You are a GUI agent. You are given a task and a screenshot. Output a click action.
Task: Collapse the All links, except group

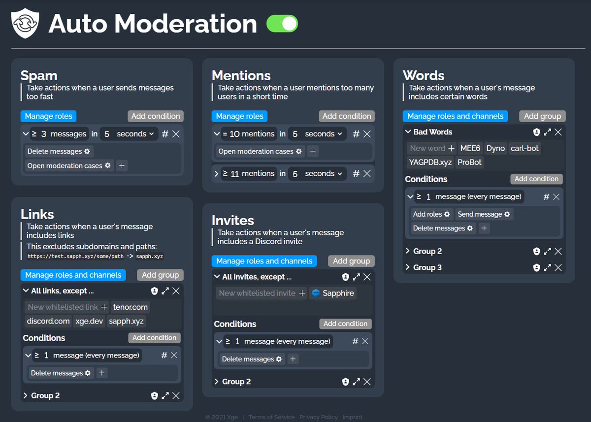click(26, 291)
